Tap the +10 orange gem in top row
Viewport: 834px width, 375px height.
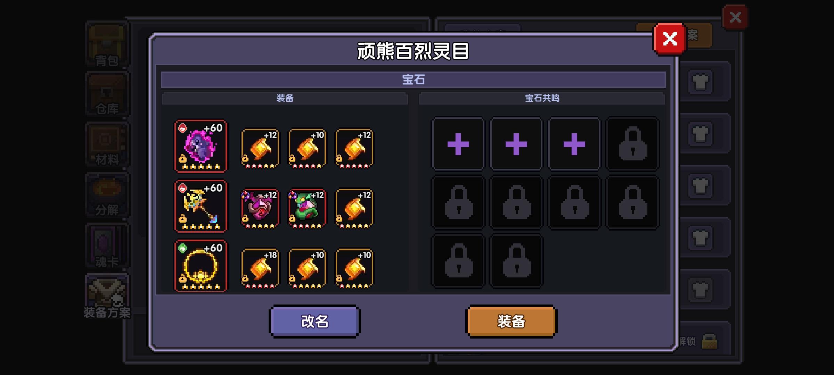click(307, 149)
